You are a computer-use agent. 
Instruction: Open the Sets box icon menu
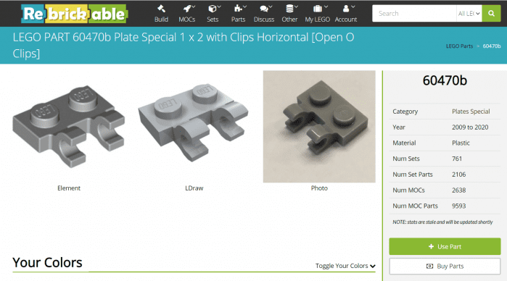coord(213,14)
